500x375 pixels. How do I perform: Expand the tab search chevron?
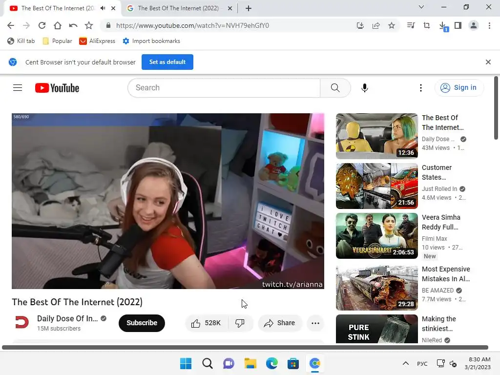[x=421, y=7]
